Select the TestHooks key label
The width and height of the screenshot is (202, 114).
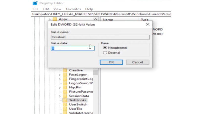(x=78, y=100)
